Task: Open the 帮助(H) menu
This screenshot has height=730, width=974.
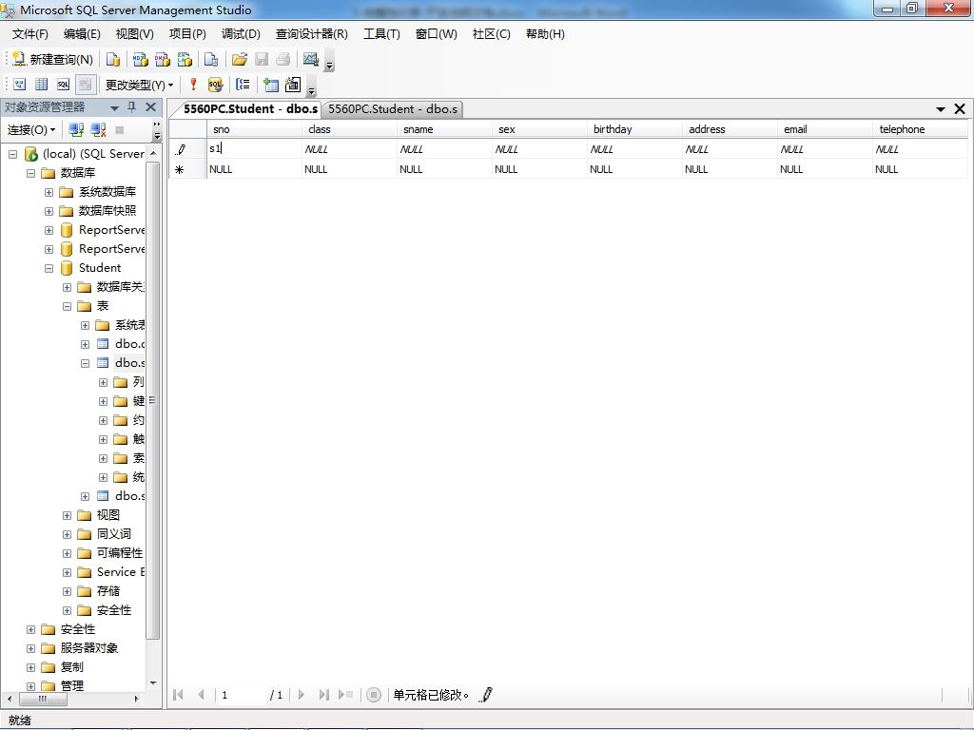Action: [545, 34]
